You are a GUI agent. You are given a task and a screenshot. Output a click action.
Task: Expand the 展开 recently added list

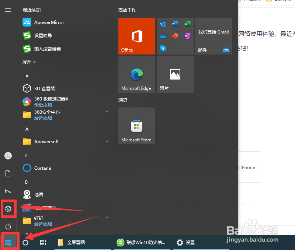(x=29, y=62)
